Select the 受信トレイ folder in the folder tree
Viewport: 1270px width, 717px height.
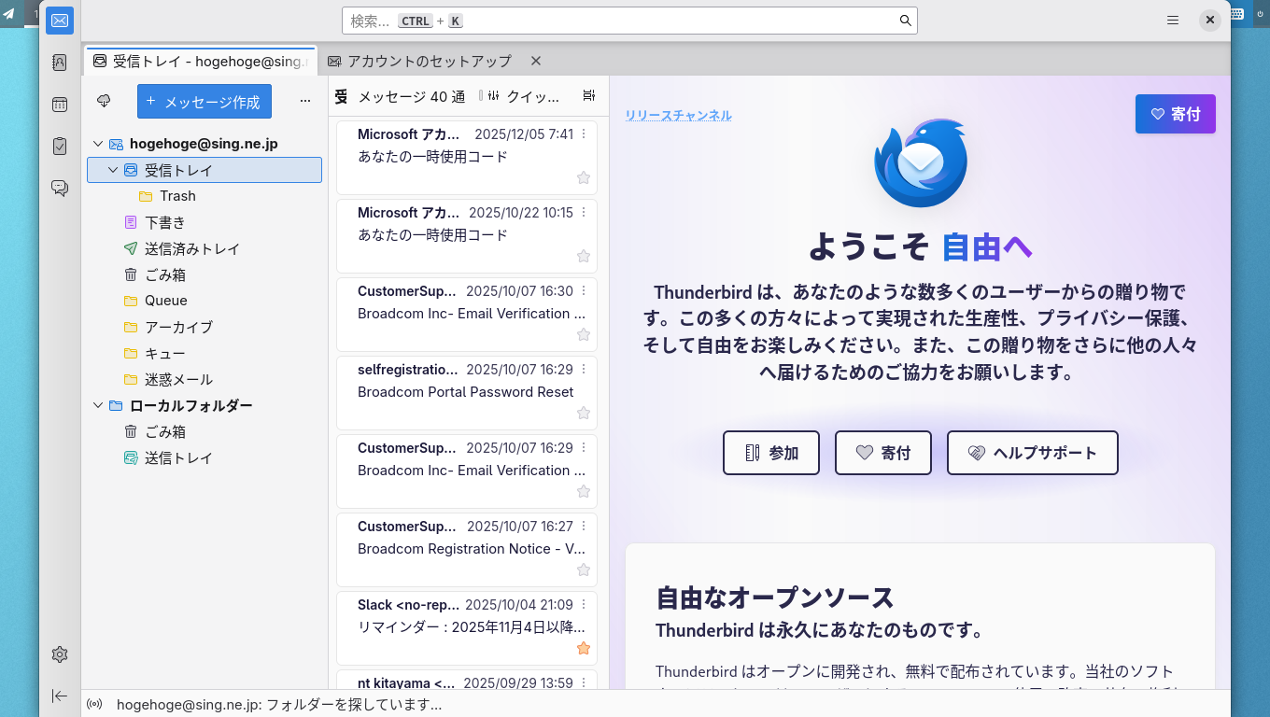click(x=205, y=170)
